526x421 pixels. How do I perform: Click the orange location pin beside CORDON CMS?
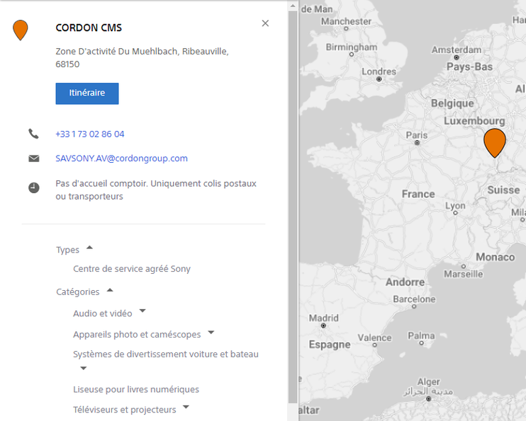pyautogui.click(x=21, y=30)
